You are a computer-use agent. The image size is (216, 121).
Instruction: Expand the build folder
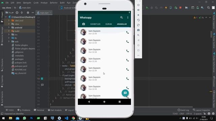9,31
